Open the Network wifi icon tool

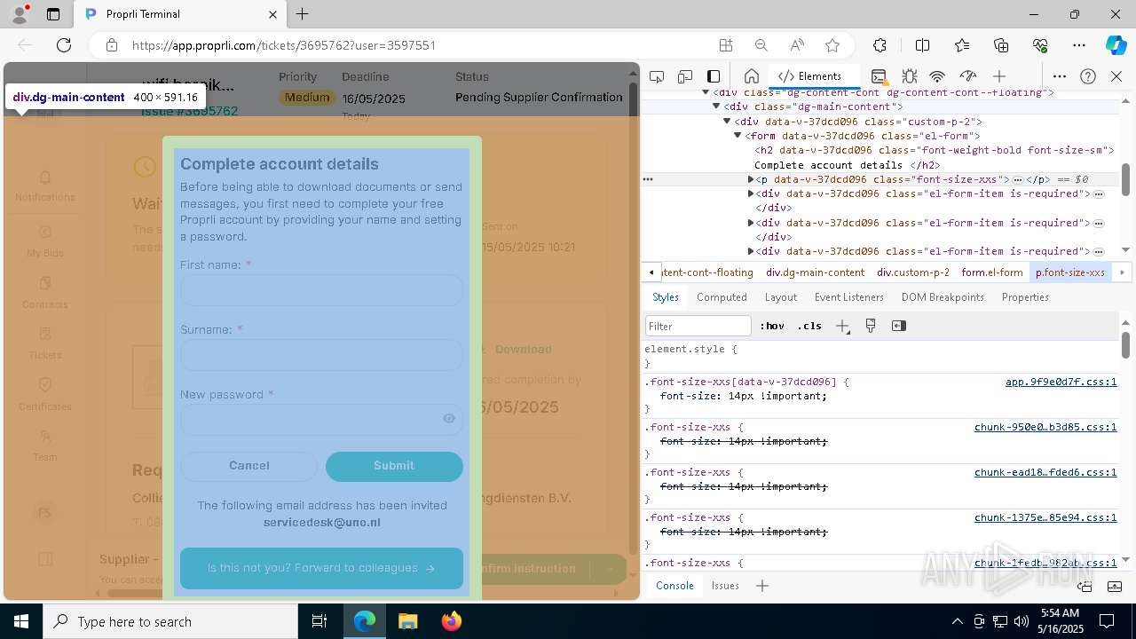point(937,76)
